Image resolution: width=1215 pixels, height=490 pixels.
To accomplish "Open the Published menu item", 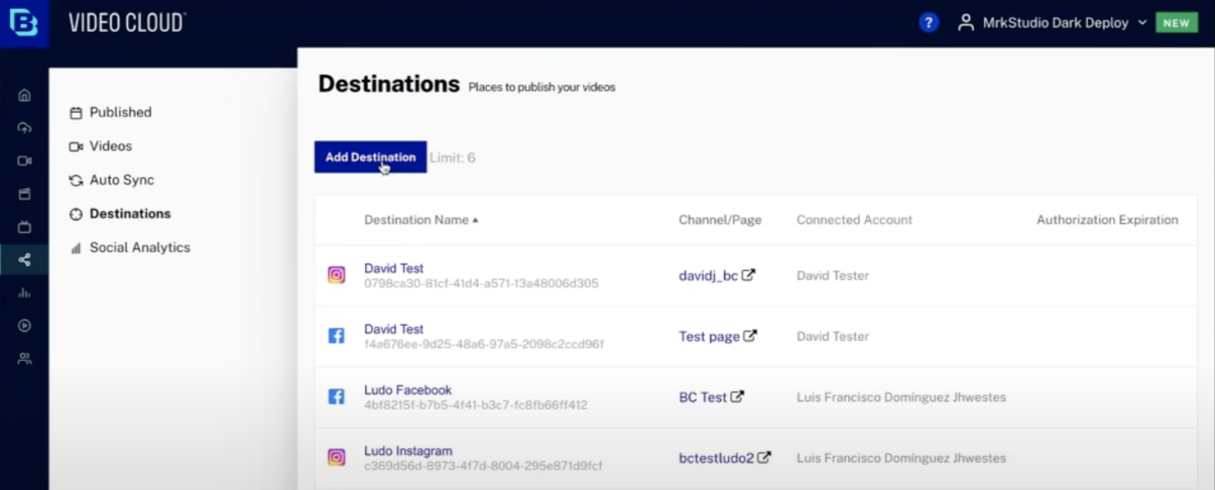I will point(121,113).
